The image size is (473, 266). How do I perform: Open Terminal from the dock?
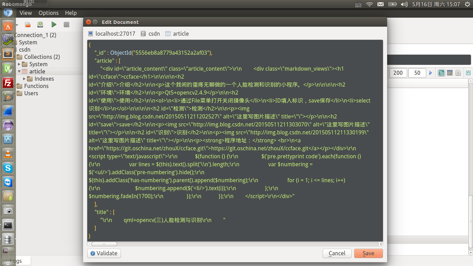click(x=8, y=225)
